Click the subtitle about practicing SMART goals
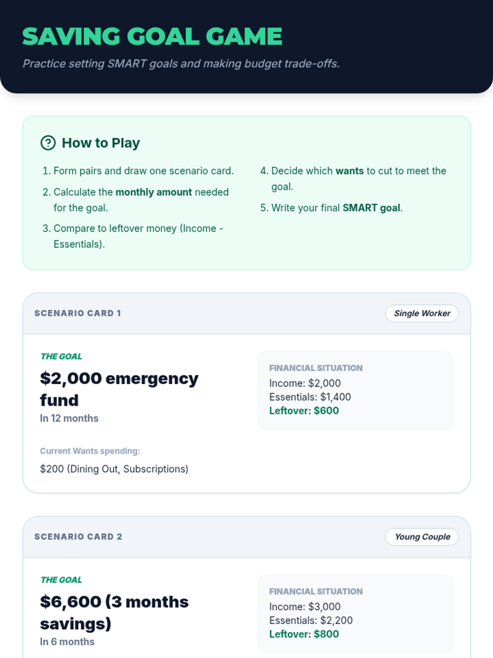Viewport: 493px width, 658px height. (x=181, y=64)
